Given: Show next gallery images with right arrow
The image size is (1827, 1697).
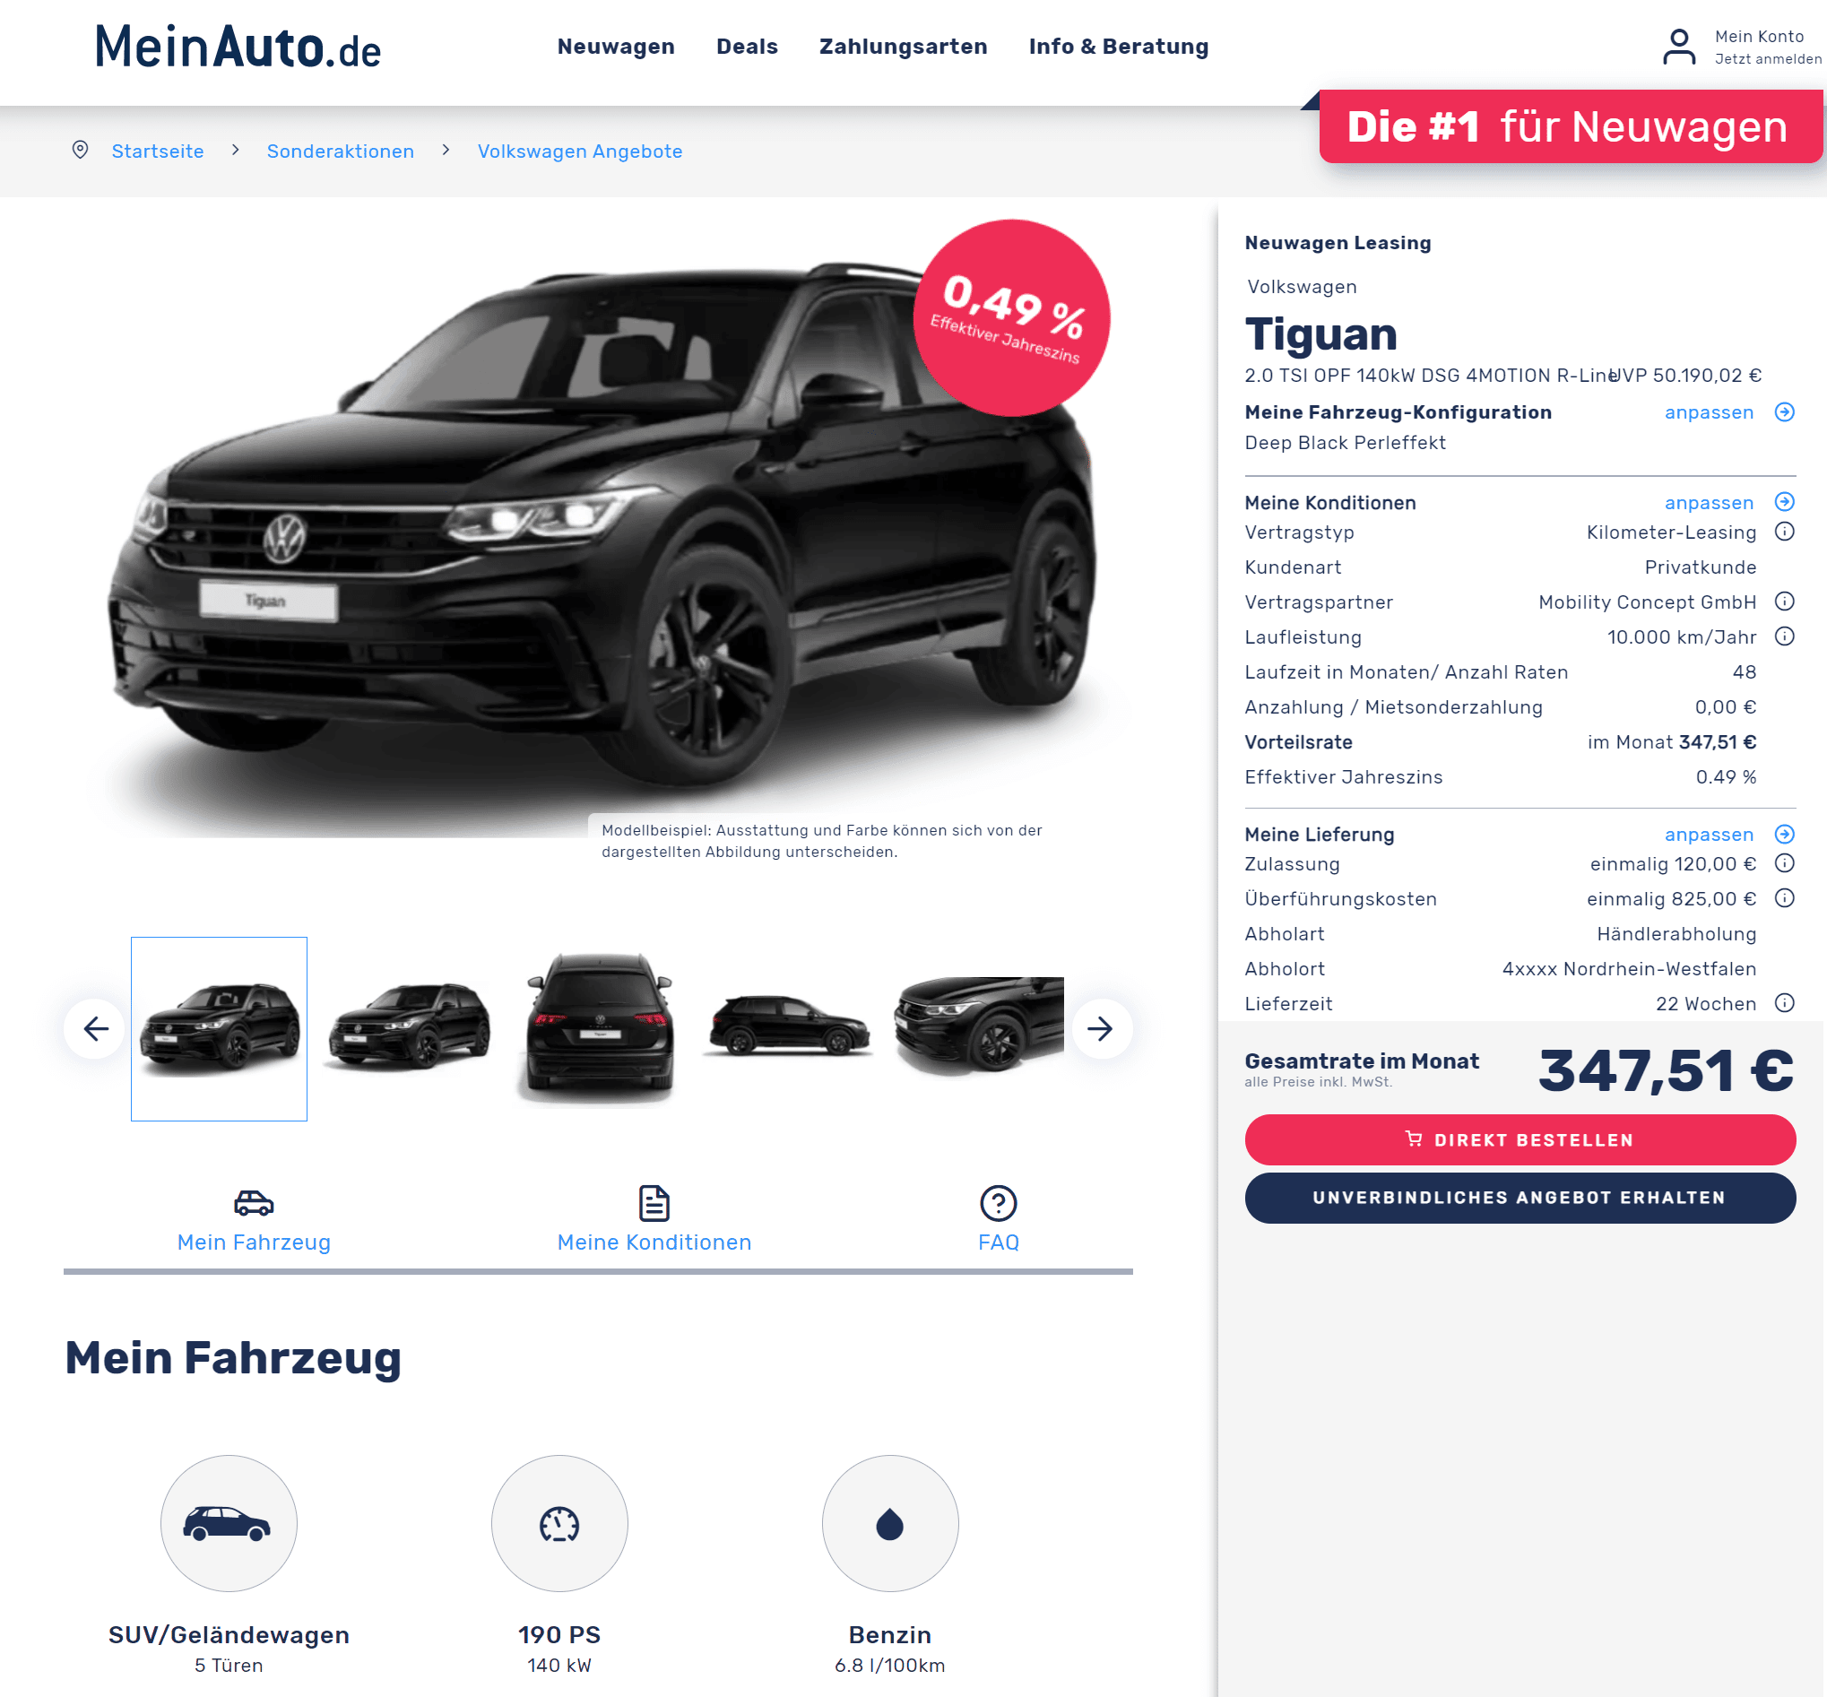Looking at the screenshot, I should tap(1101, 1028).
